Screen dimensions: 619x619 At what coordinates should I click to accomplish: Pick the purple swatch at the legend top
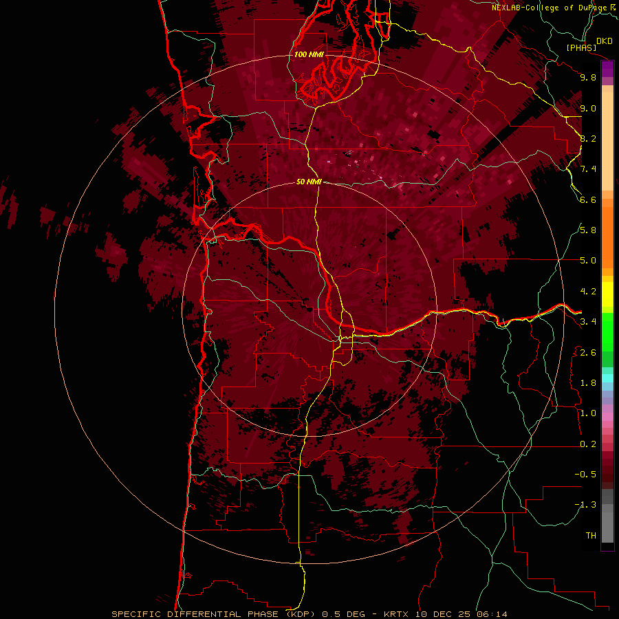click(x=607, y=69)
